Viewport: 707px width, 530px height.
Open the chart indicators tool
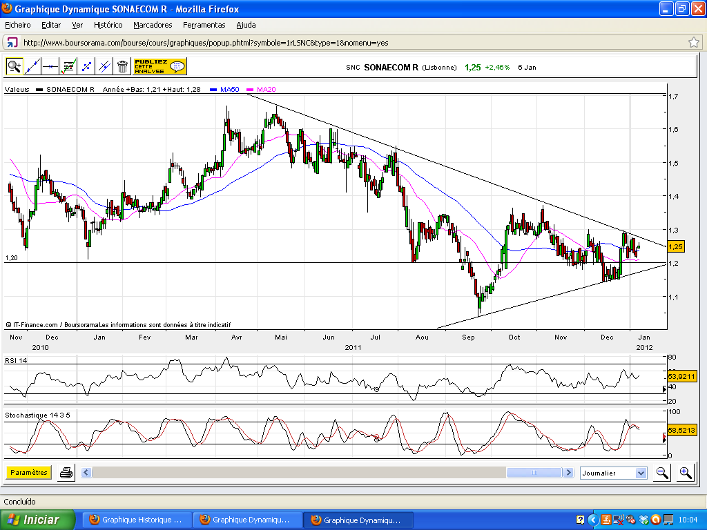click(68, 66)
